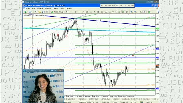Viewport: 183px width, 103px height.
Task: Choose the trendline drawing tool
Action: click(83, 12)
